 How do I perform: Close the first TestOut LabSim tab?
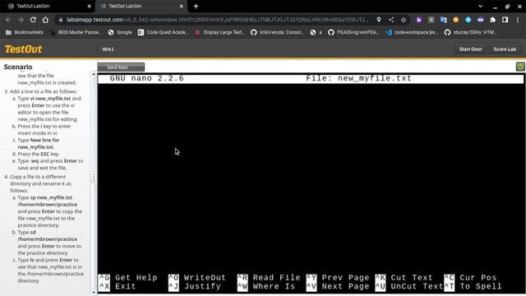(x=89, y=6)
